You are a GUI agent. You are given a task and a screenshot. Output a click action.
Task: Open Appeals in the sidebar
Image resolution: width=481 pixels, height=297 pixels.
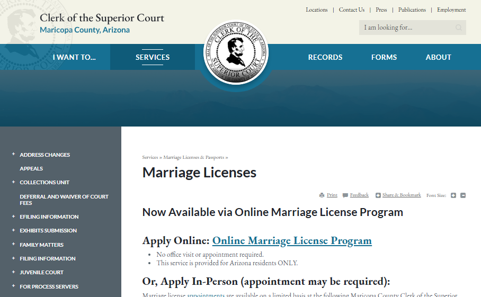31,168
